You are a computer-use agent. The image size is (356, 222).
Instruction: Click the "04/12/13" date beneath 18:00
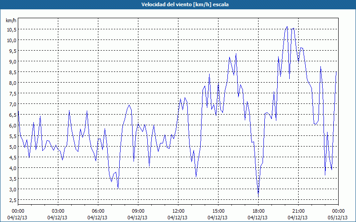pos(258,218)
